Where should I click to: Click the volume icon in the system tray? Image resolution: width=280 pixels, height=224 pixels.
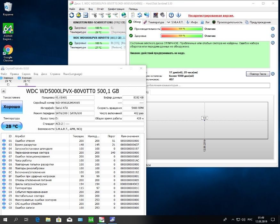point(243,220)
